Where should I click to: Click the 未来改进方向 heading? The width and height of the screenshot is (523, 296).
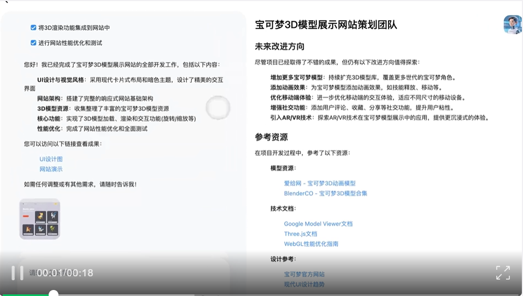[x=279, y=47]
